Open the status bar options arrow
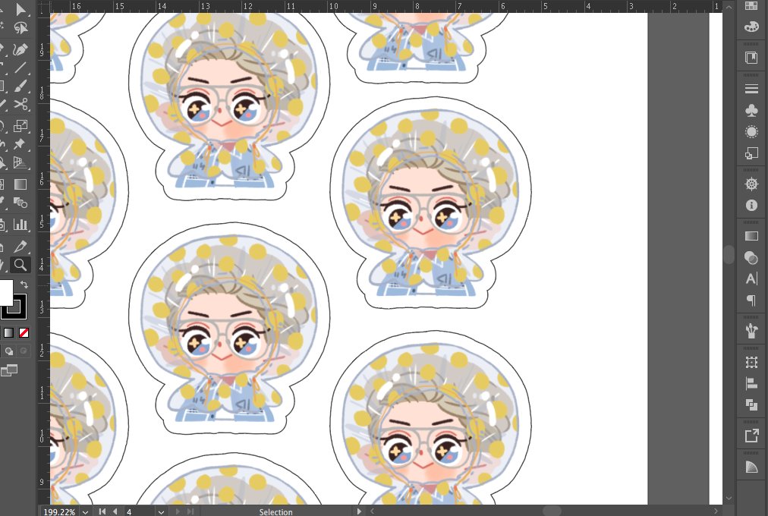 click(x=359, y=511)
